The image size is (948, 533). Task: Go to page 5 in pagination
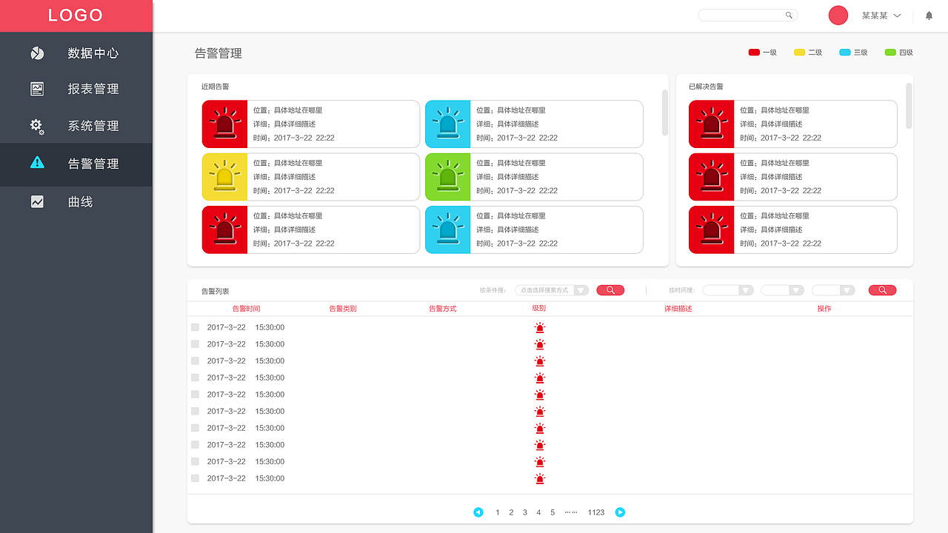553,512
